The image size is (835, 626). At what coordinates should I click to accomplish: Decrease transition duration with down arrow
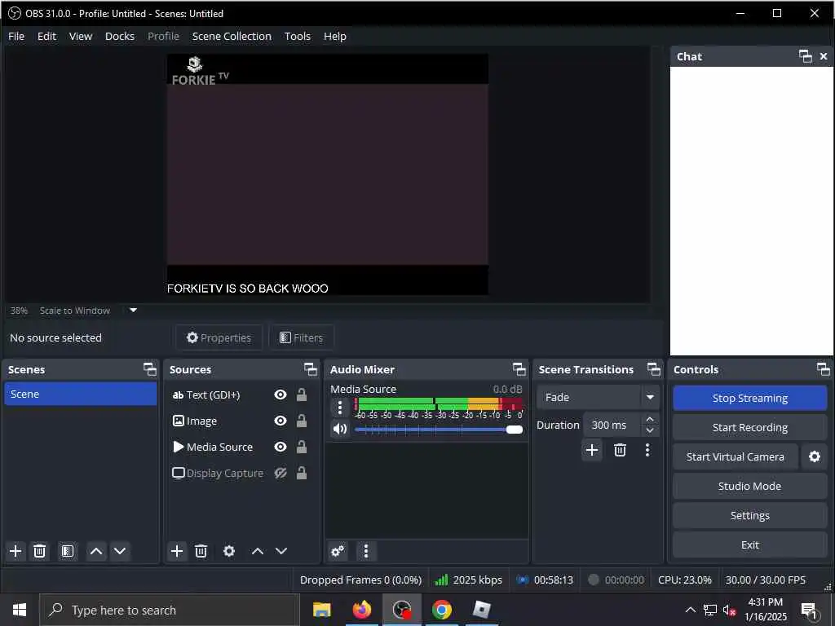pyautogui.click(x=650, y=430)
